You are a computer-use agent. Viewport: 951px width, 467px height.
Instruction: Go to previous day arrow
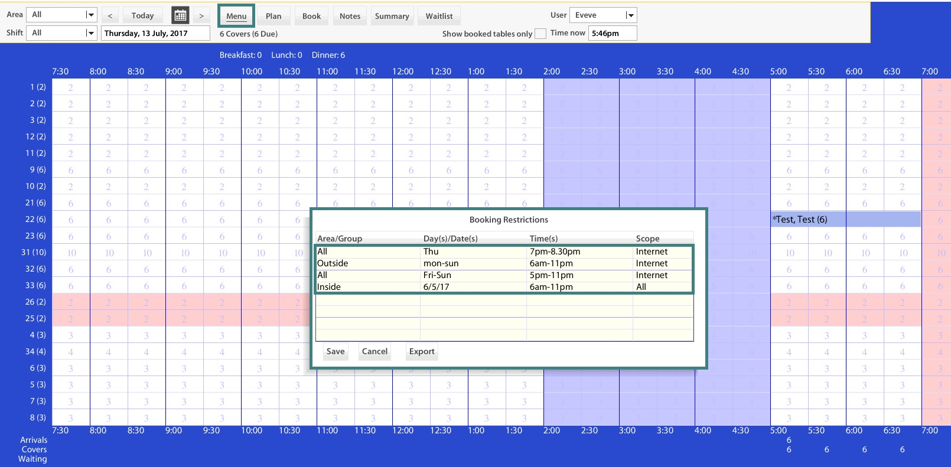click(x=110, y=15)
